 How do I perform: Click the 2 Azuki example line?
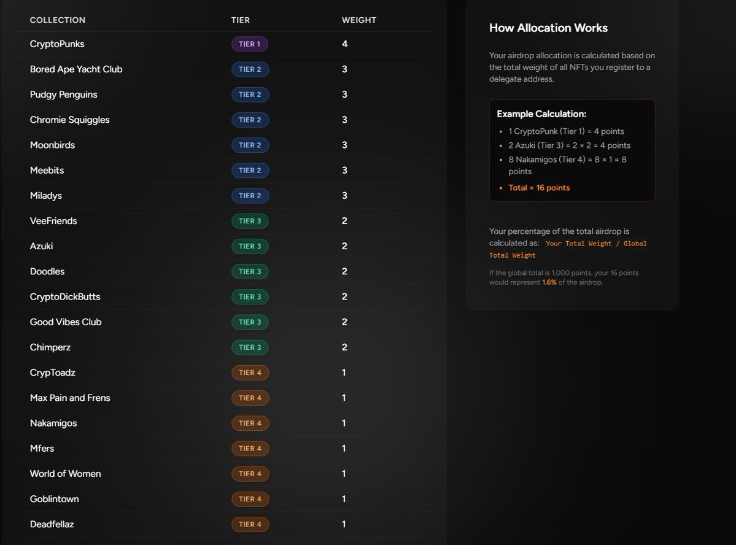570,145
